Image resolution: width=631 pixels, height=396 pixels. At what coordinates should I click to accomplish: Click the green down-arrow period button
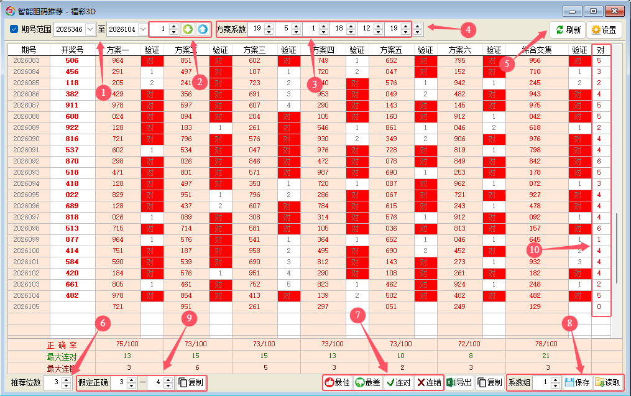pyautogui.click(x=188, y=29)
